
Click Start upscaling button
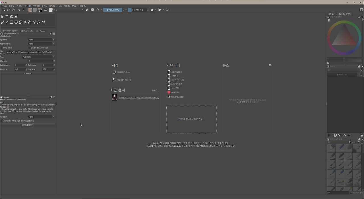click(x=28, y=125)
